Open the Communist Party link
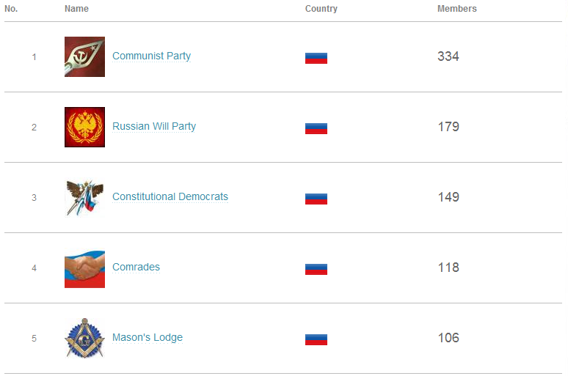 pos(151,56)
